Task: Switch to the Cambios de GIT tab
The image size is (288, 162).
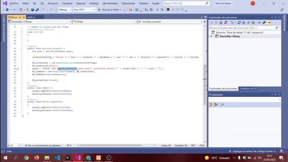Action: click(x=249, y=89)
